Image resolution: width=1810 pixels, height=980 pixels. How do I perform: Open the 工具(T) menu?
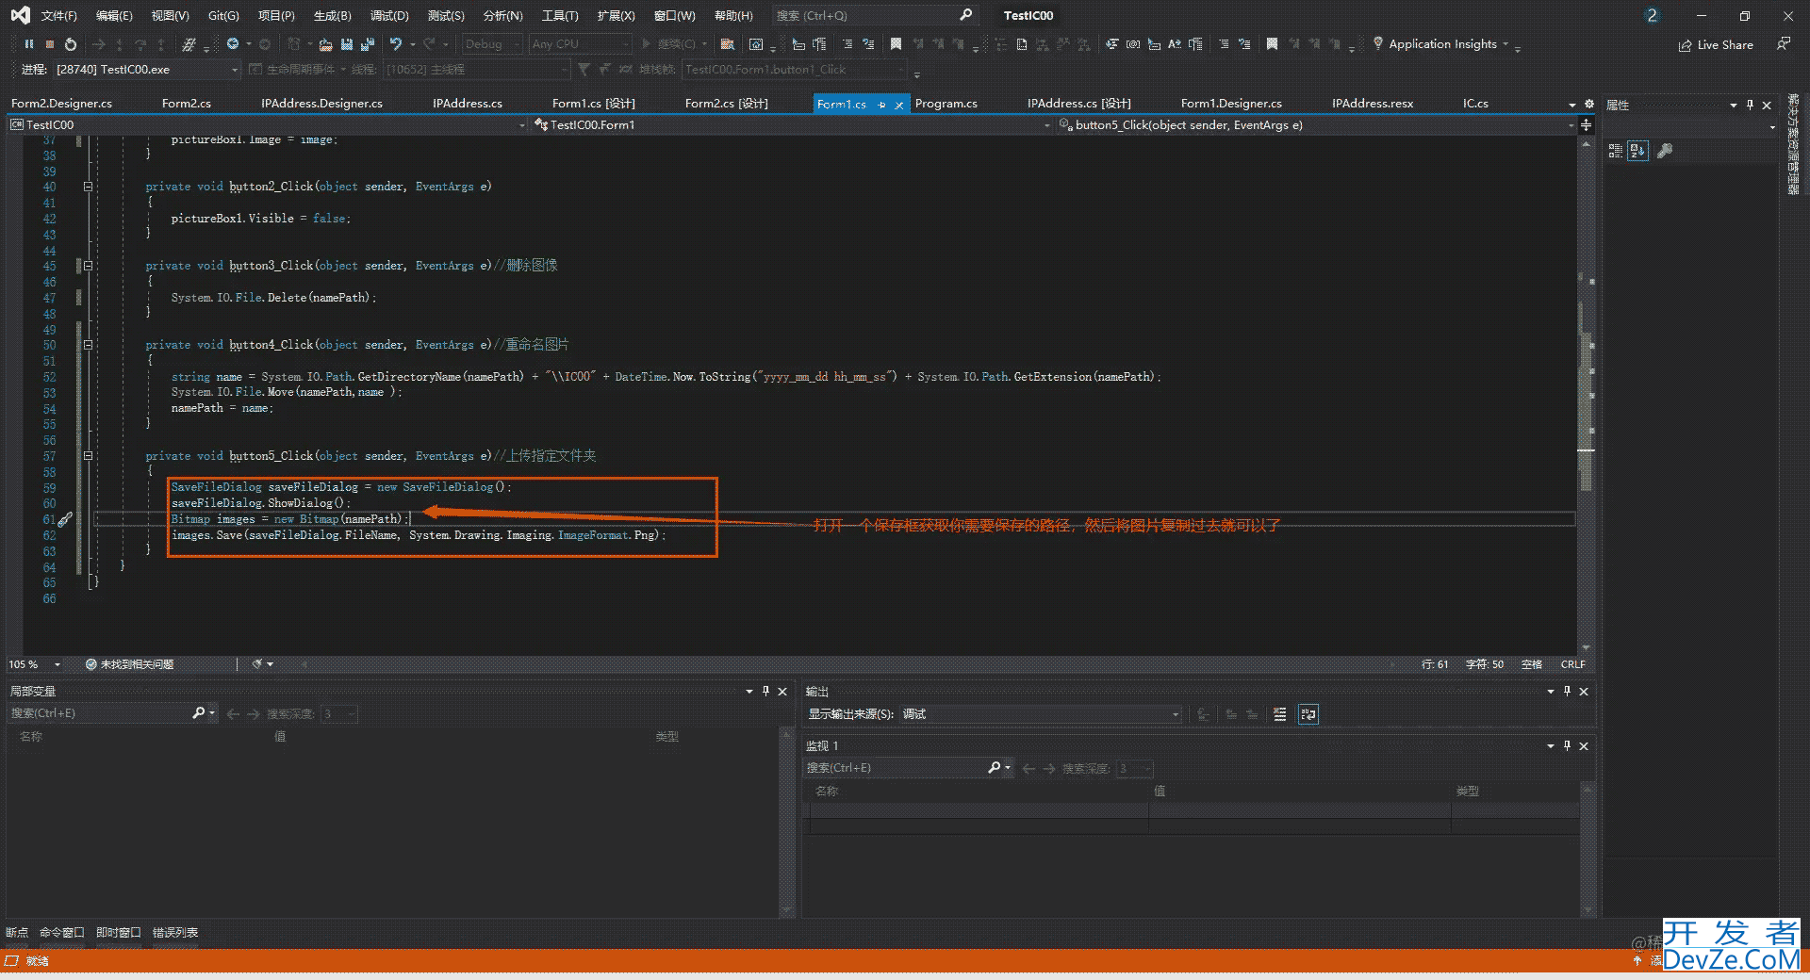(560, 15)
